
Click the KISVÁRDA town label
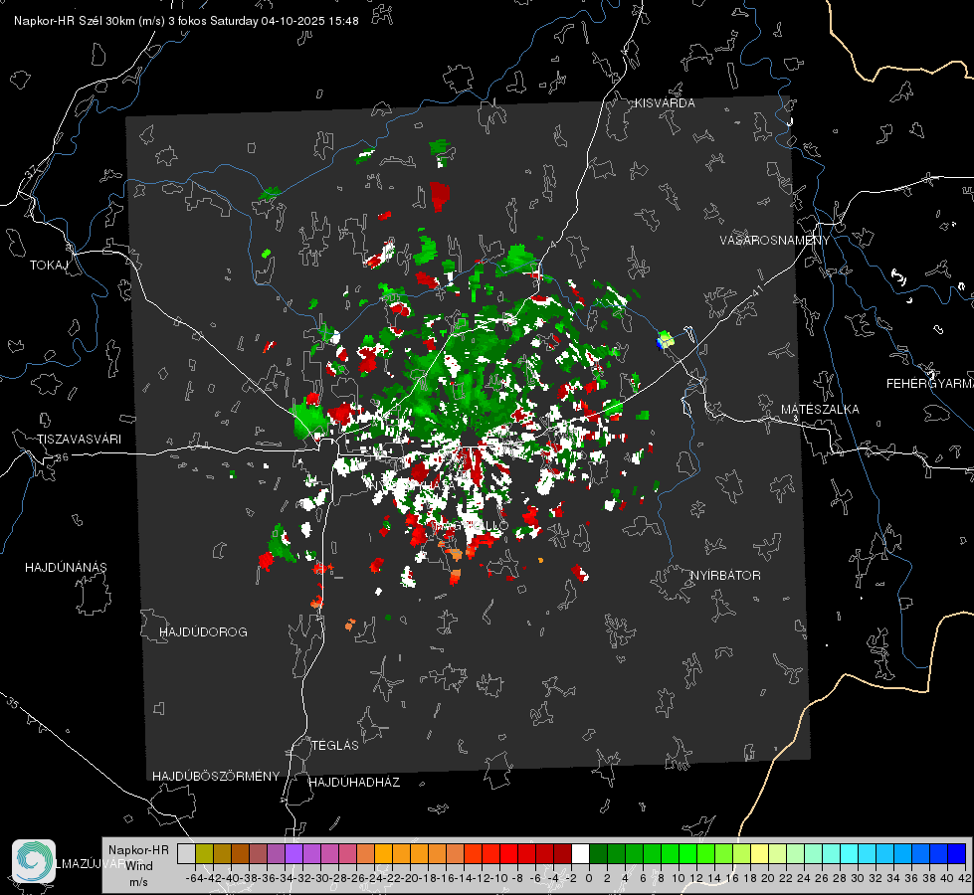[x=665, y=103]
